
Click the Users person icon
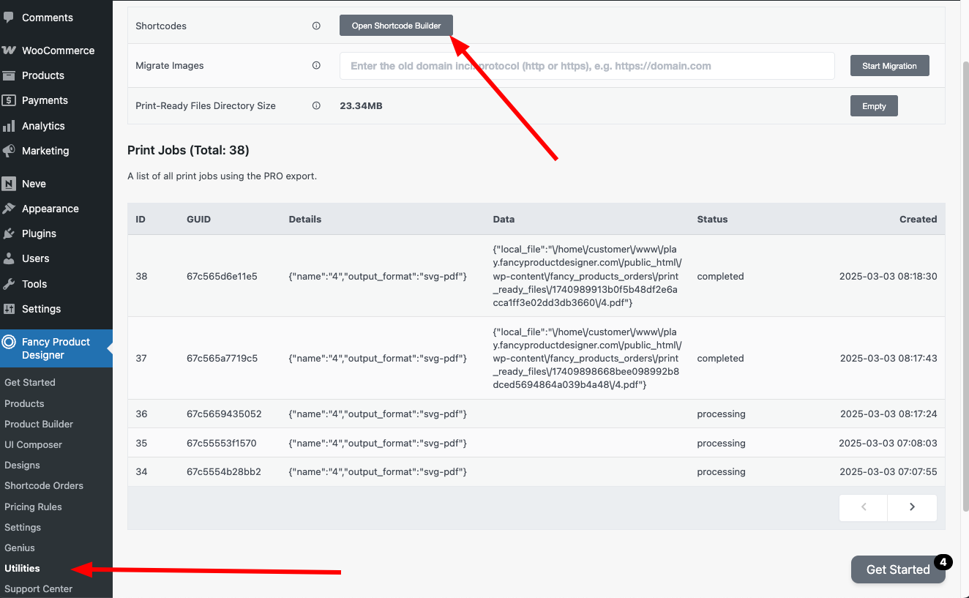[x=9, y=258]
